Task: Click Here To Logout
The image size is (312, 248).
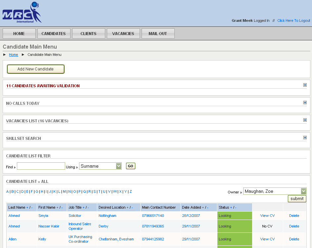Action: coord(293,21)
